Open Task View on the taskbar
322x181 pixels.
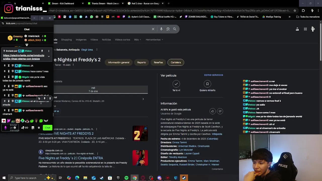point(60,178)
